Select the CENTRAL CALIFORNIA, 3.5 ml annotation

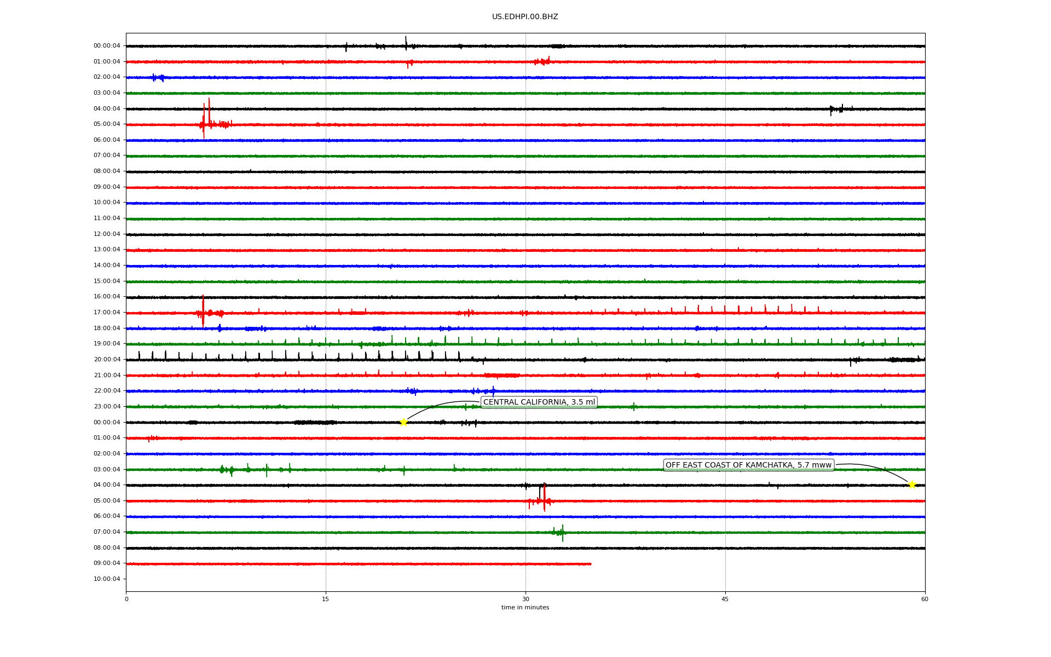coord(539,402)
